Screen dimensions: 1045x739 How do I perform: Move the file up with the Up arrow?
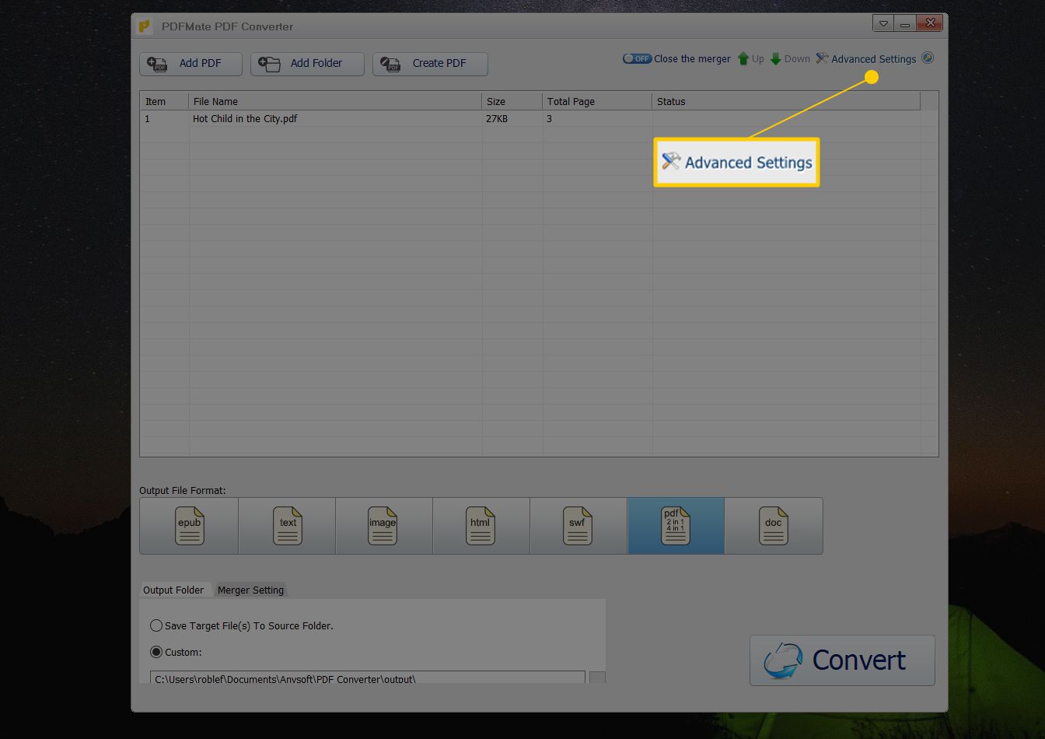tap(750, 58)
